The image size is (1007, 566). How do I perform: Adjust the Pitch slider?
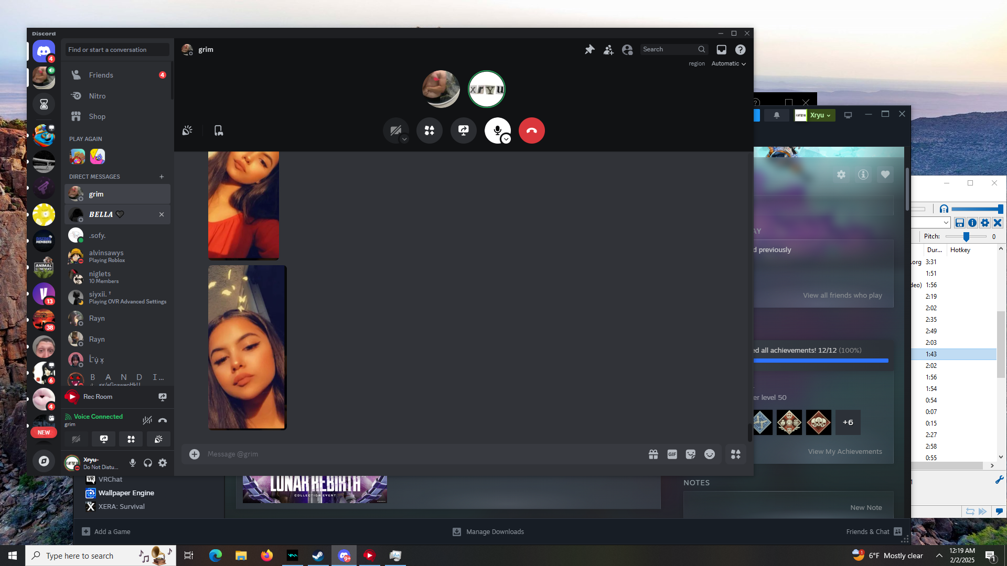click(x=966, y=237)
